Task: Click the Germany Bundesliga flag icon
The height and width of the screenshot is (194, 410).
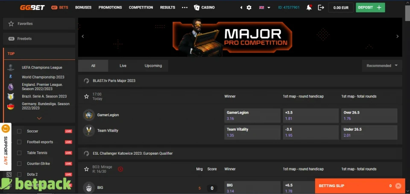Action: click(x=11, y=106)
